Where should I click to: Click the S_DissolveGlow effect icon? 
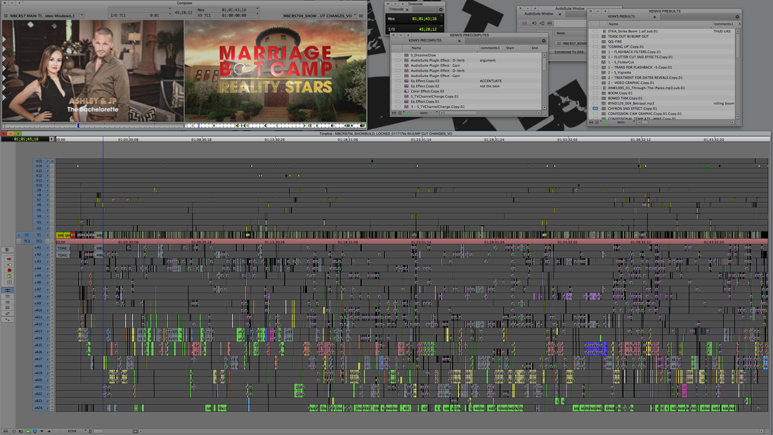(406, 55)
